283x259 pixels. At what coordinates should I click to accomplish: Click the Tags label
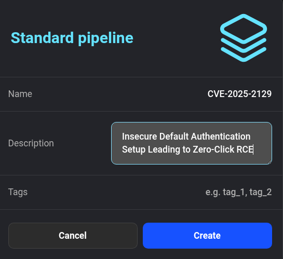(x=18, y=192)
